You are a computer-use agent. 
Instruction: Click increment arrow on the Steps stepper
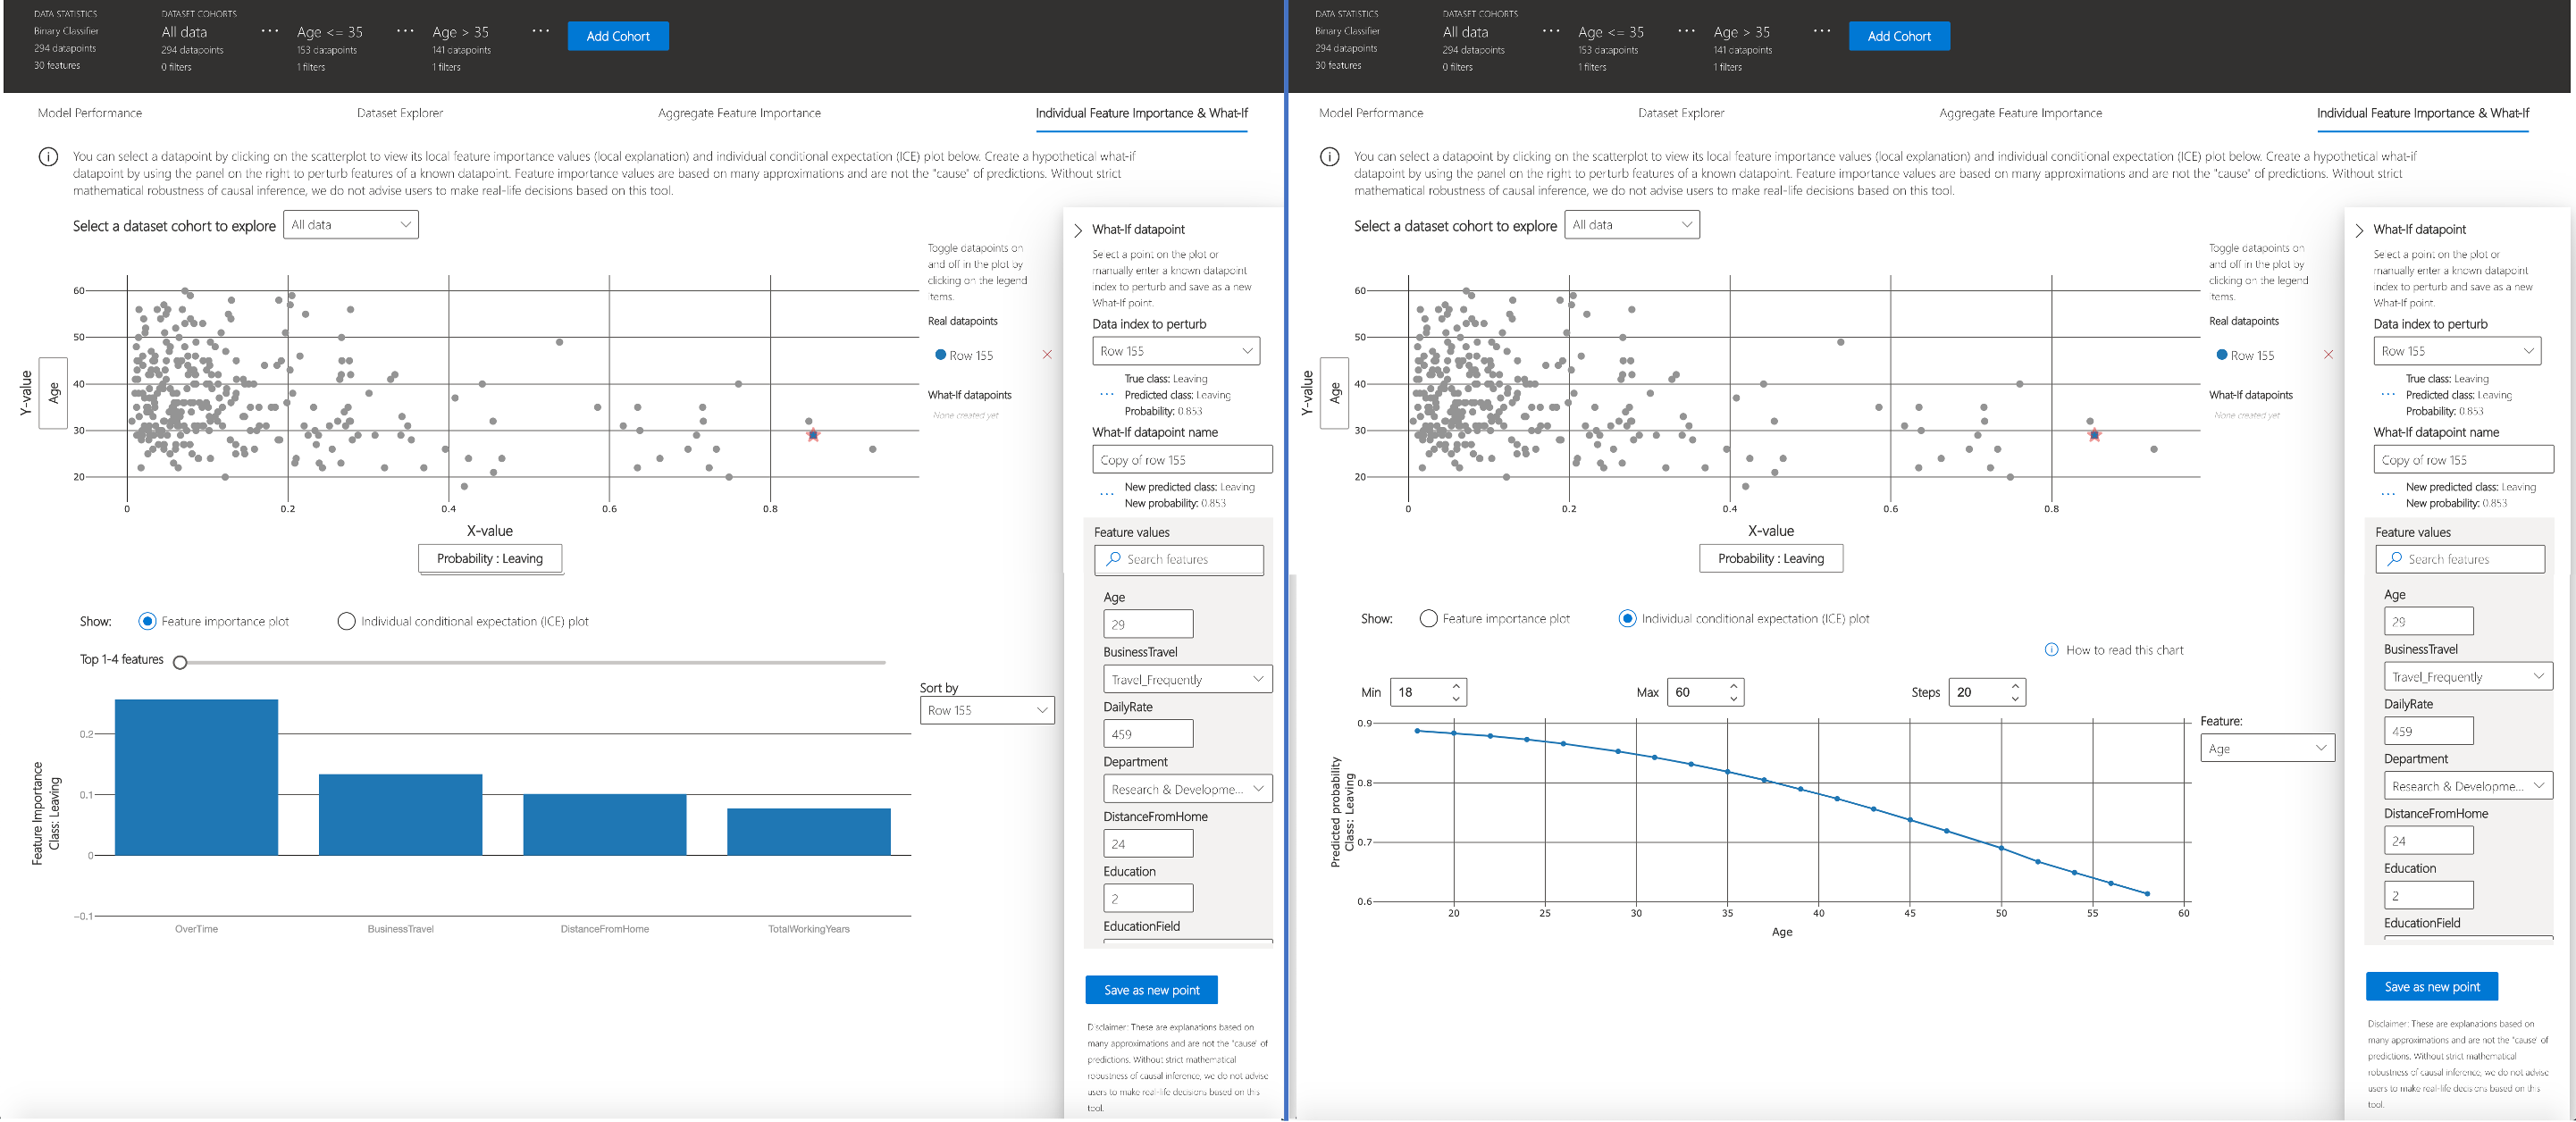(2015, 685)
